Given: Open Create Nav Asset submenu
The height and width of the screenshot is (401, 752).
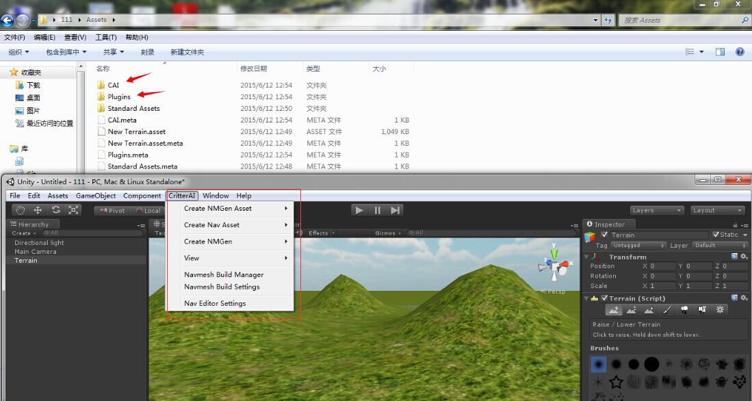Looking at the screenshot, I should [230, 225].
